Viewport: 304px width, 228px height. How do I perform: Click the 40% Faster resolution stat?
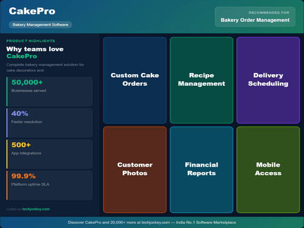coord(49,123)
